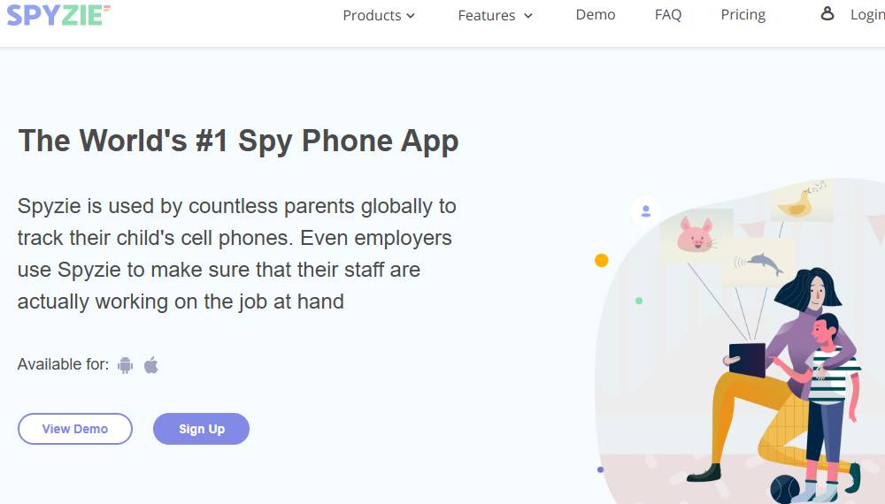This screenshot has width=885, height=504.
Task: Click the dolphin picture card
Action: [x=758, y=262]
